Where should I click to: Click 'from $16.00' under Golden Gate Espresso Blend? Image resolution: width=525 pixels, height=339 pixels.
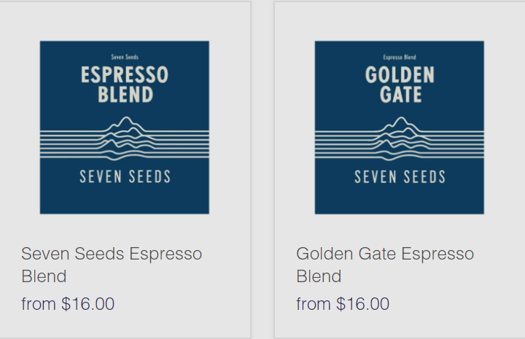343,304
